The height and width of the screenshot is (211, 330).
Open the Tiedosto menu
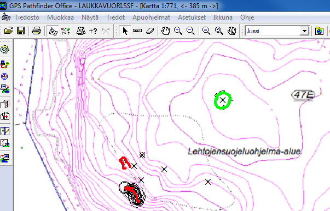(27, 17)
